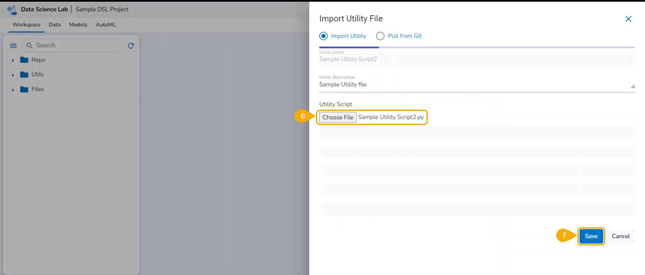Click the Utility Description text field
This screenshot has width=645, height=275.
pos(474,84)
